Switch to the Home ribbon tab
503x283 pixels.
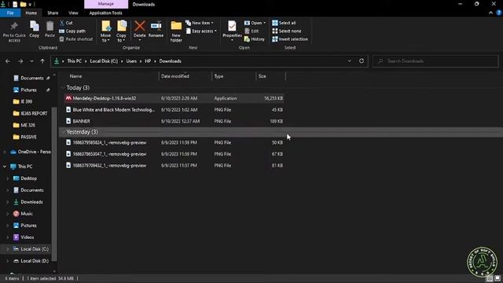(31, 13)
